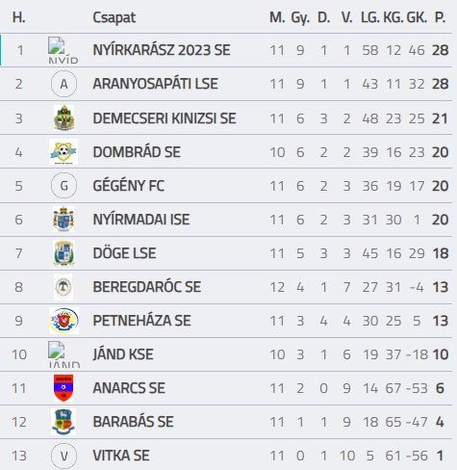Open the NYÍRKARÁSZ 2023 SE team link
The width and height of the screenshot is (457, 470).
[162, 50]
